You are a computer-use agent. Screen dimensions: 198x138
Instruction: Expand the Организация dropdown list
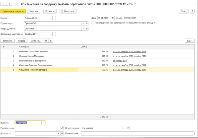click(83, 23)
